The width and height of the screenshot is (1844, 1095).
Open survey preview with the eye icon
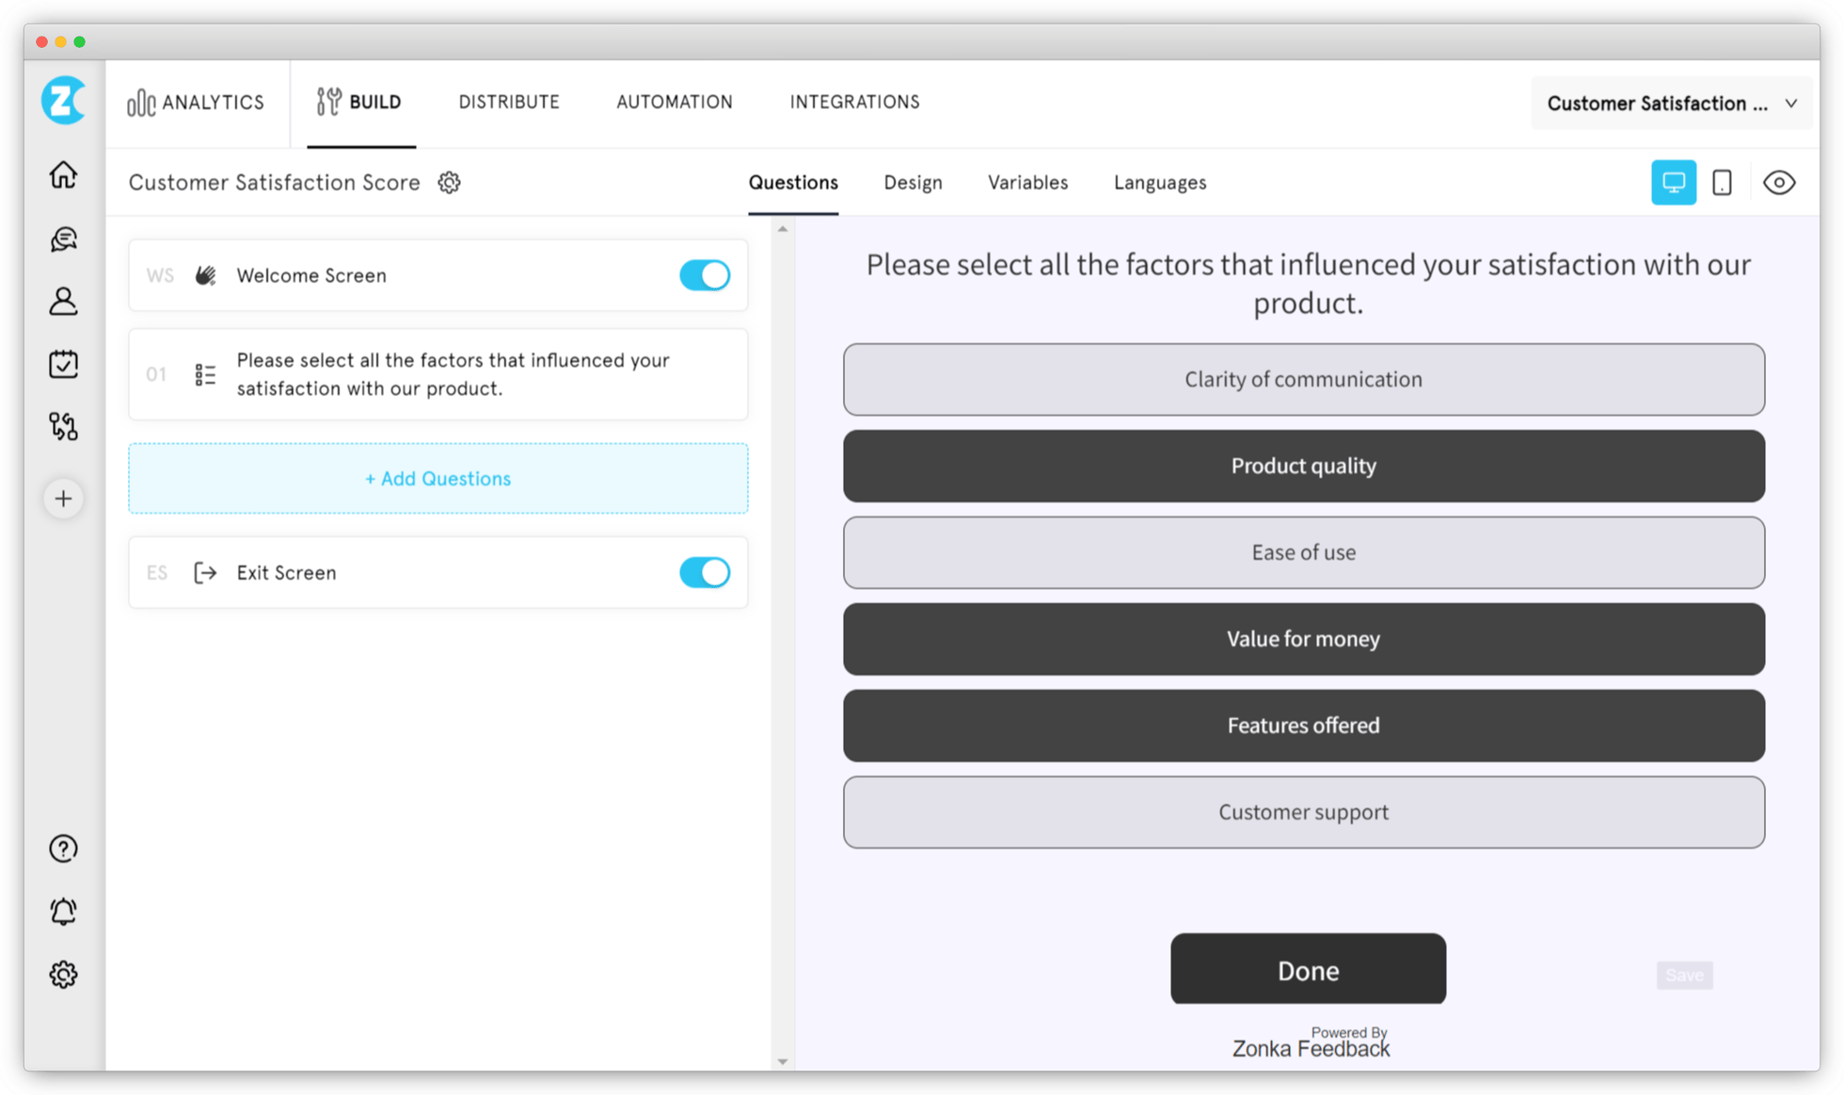[1781, 182]
